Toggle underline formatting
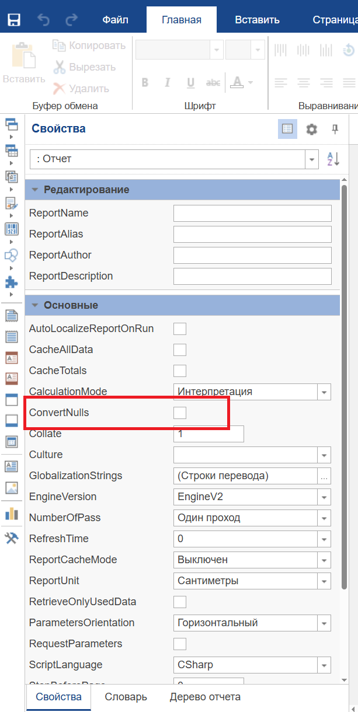Viewport: 358px width, 712px height. point(190,82)
